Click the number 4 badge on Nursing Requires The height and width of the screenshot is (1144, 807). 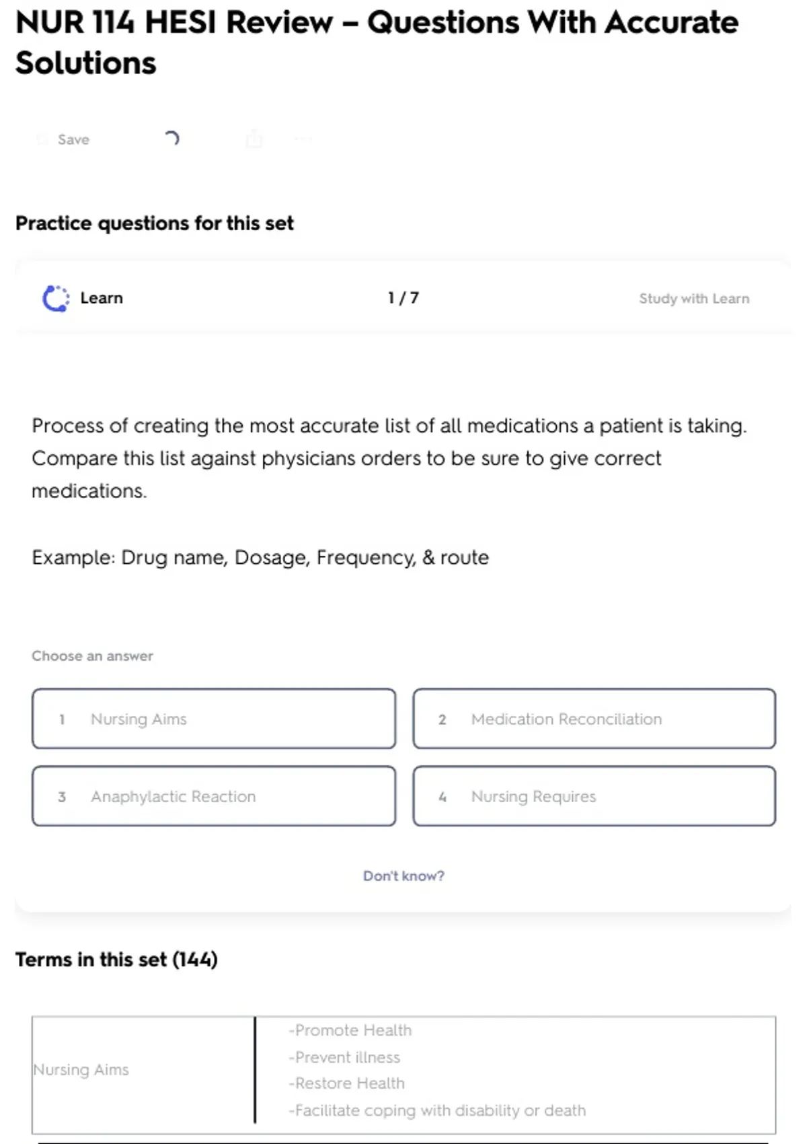[443, 797]
